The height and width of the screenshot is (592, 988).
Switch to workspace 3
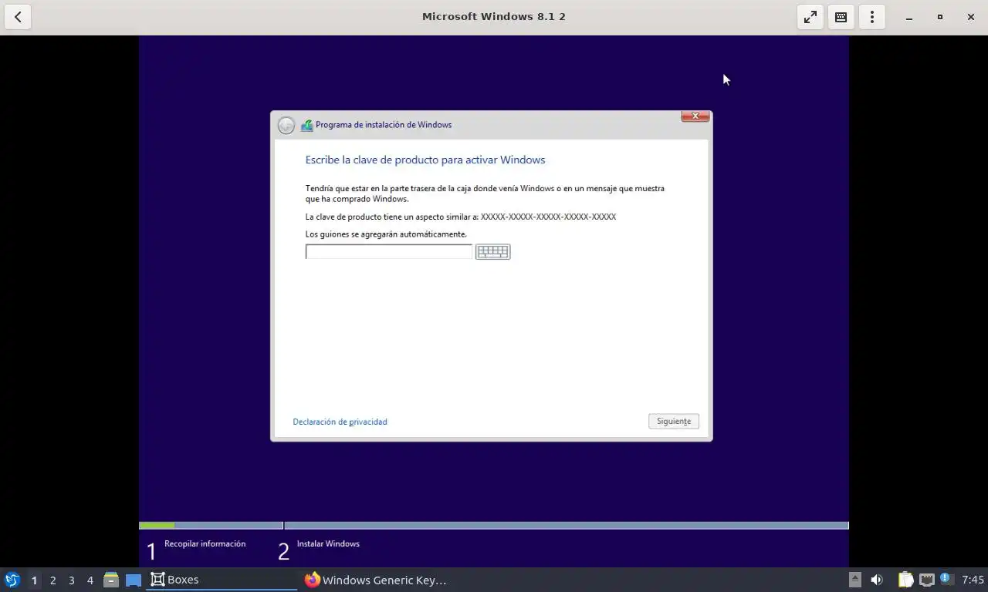tap(71, 580)
